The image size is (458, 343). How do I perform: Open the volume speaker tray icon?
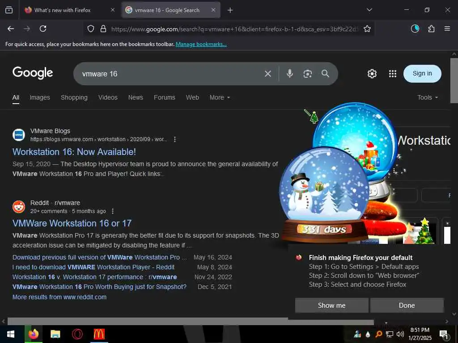coord(400,334)
